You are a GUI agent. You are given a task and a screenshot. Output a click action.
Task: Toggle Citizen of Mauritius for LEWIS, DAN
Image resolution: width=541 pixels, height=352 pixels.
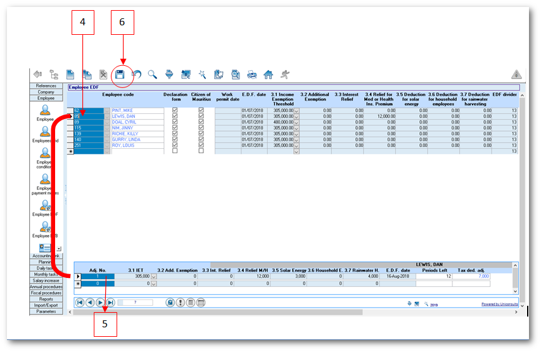click(201, 117)
